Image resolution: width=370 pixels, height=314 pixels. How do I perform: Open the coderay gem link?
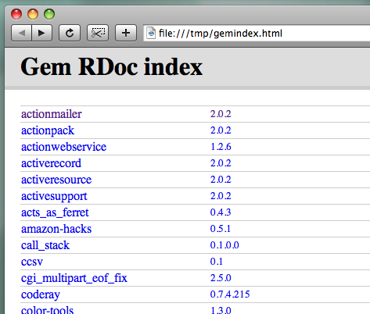coord(41,295)
